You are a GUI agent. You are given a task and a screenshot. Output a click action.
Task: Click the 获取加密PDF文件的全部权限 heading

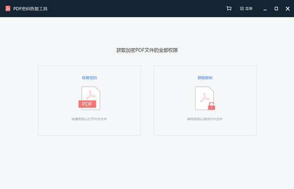pos(147,50)
